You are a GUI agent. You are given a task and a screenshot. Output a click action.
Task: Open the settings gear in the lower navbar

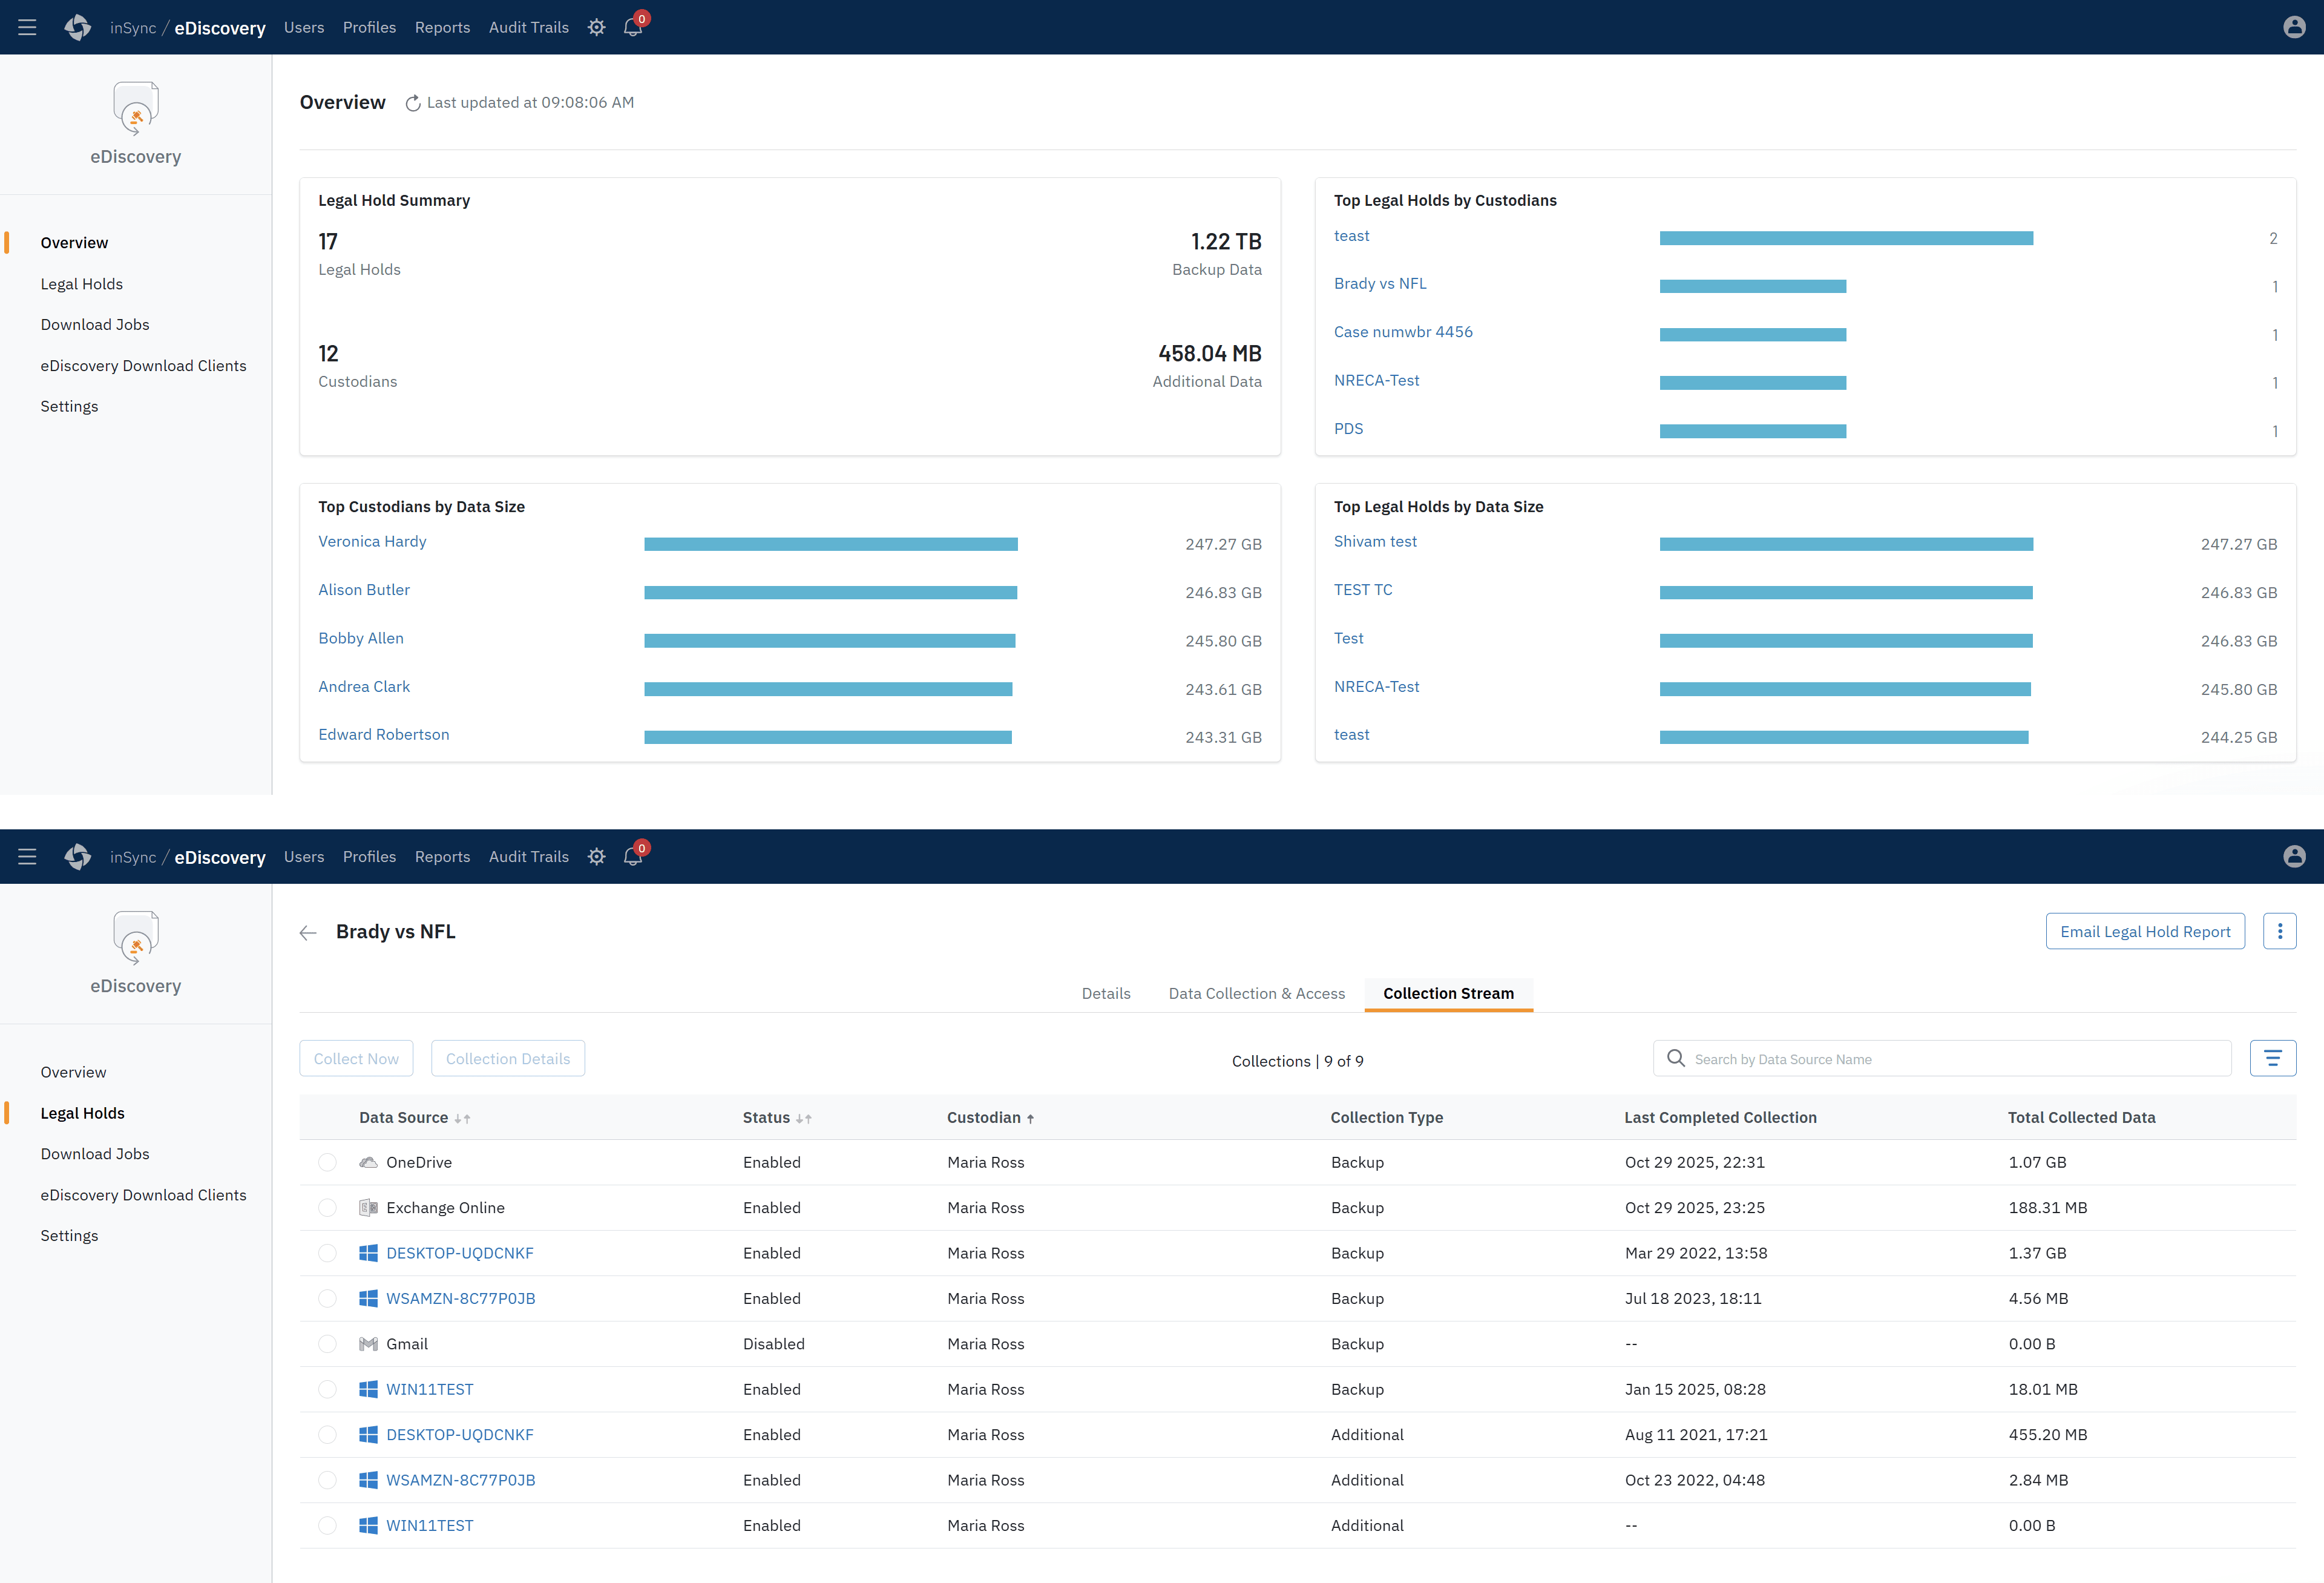[596, 857]
